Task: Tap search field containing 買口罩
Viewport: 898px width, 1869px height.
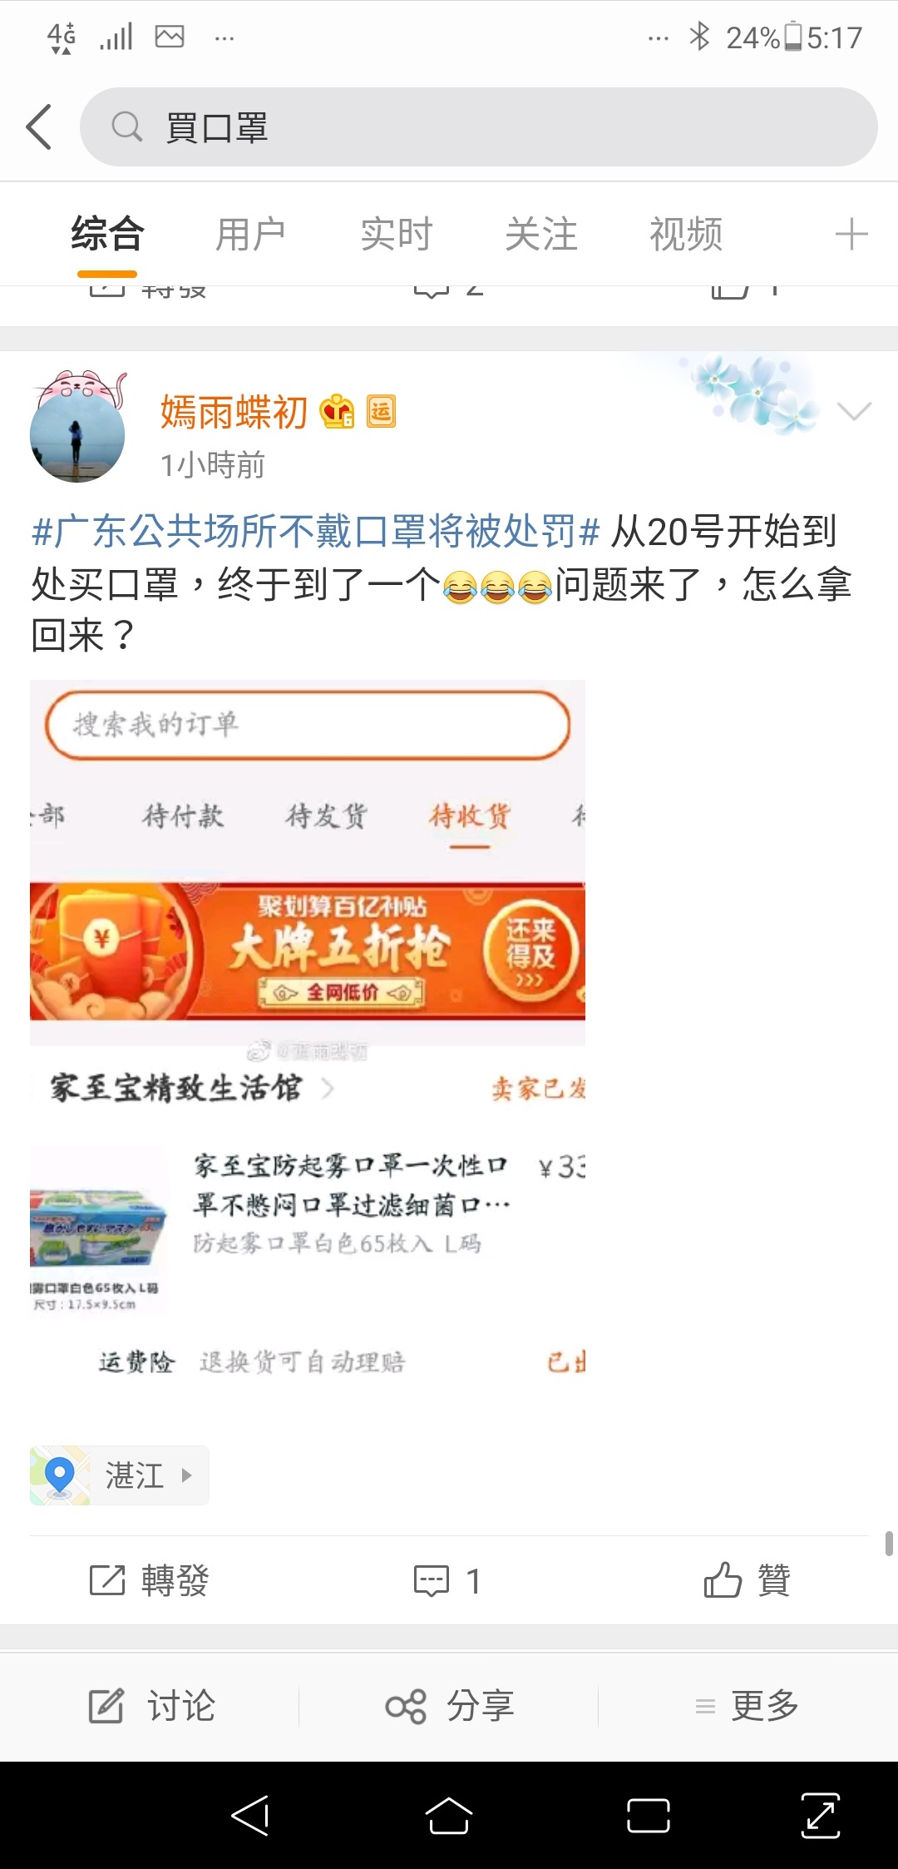Action: pyautogui.click(x=478, y=127)
